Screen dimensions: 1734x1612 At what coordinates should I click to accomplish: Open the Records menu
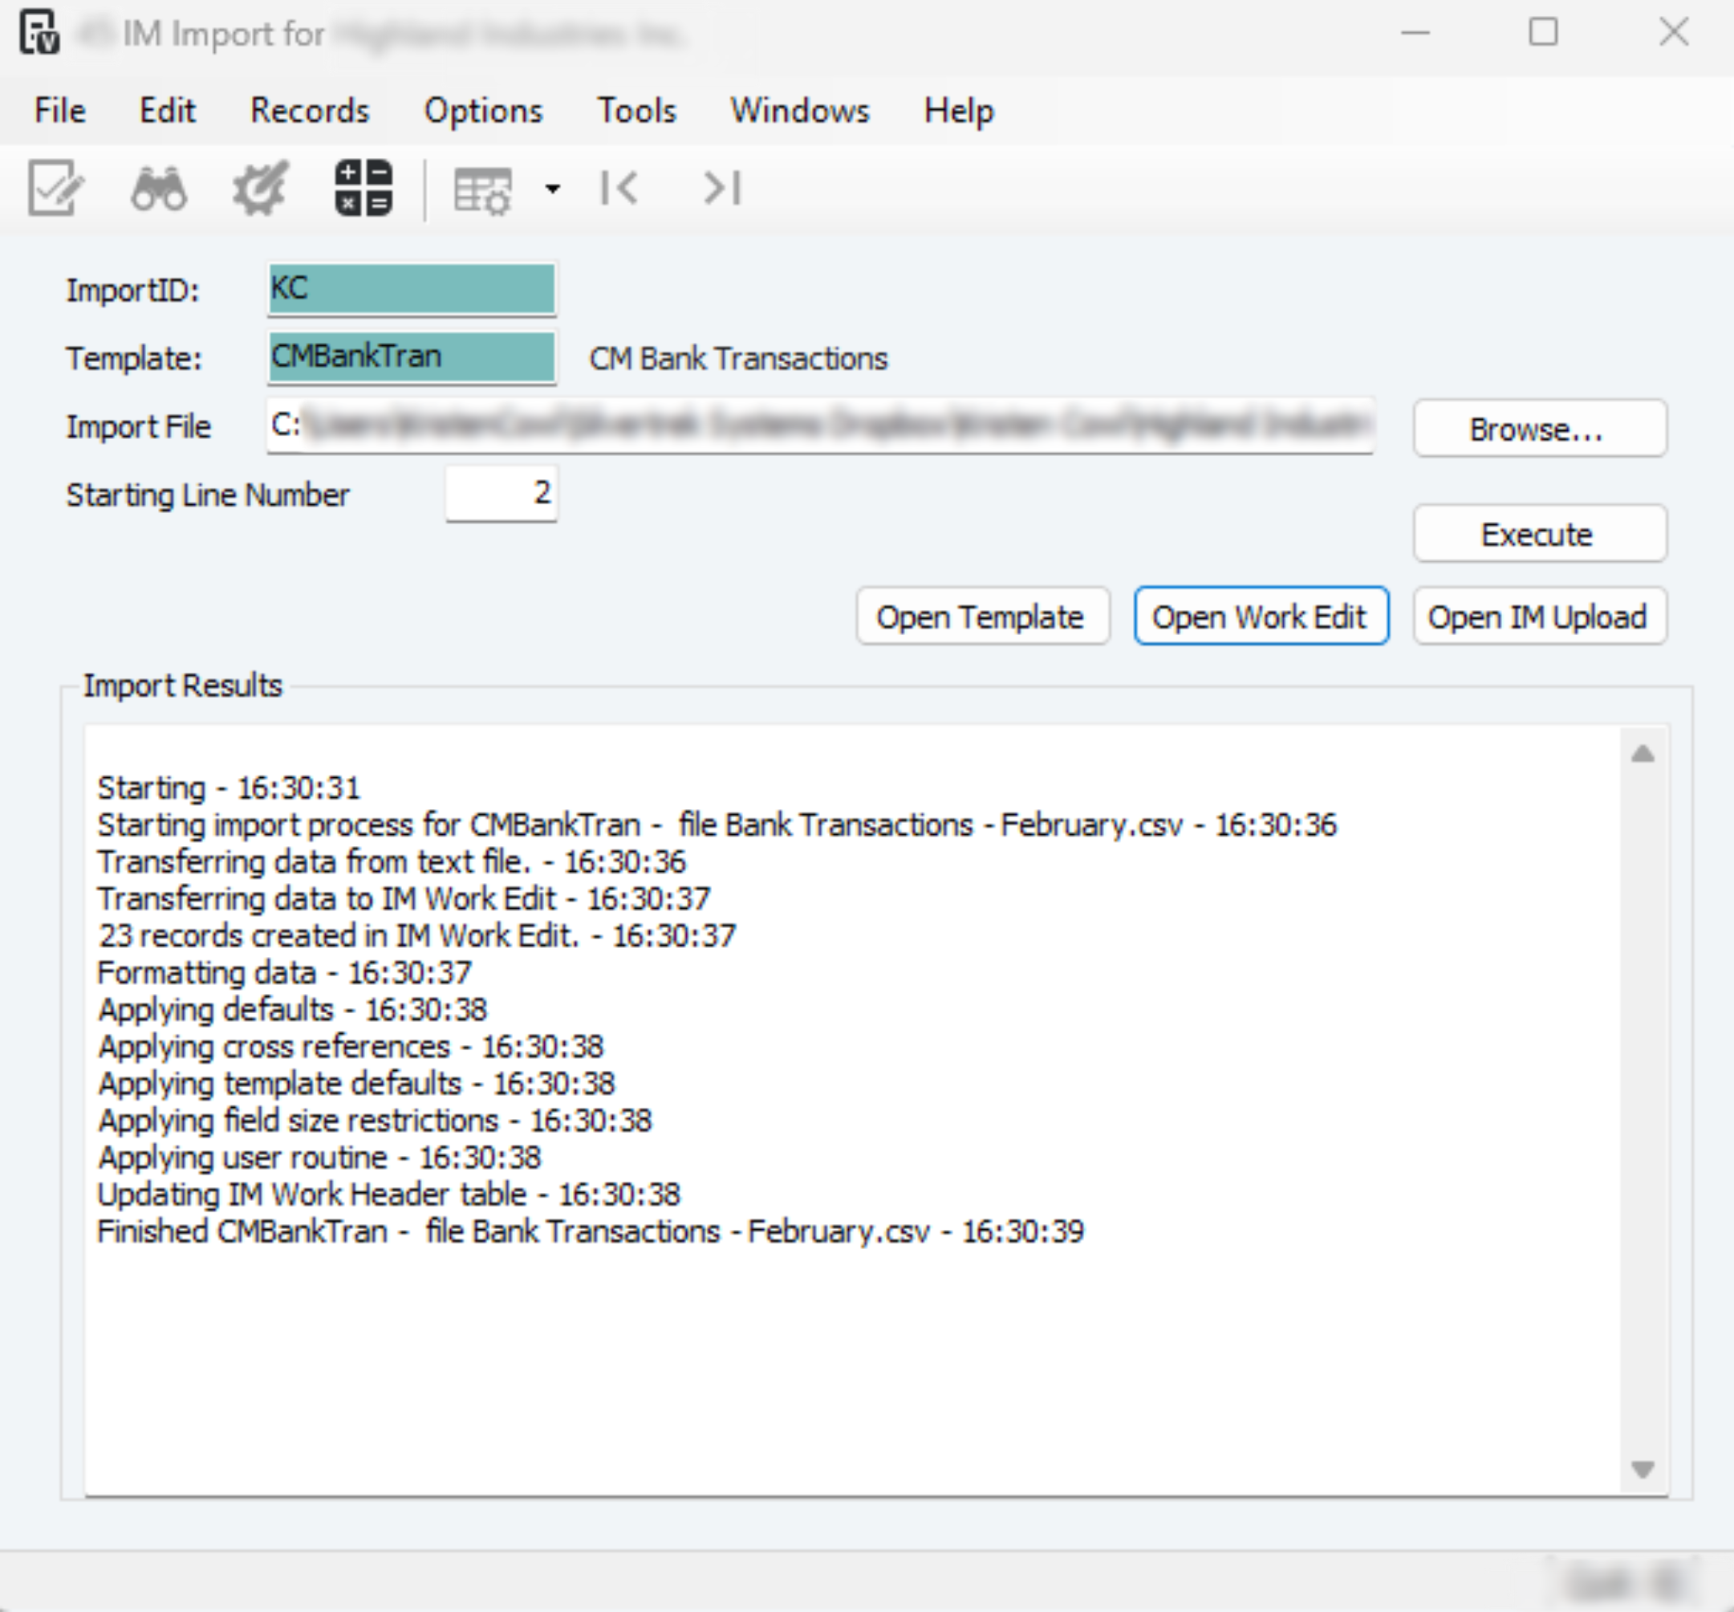[x=310, y=111]
